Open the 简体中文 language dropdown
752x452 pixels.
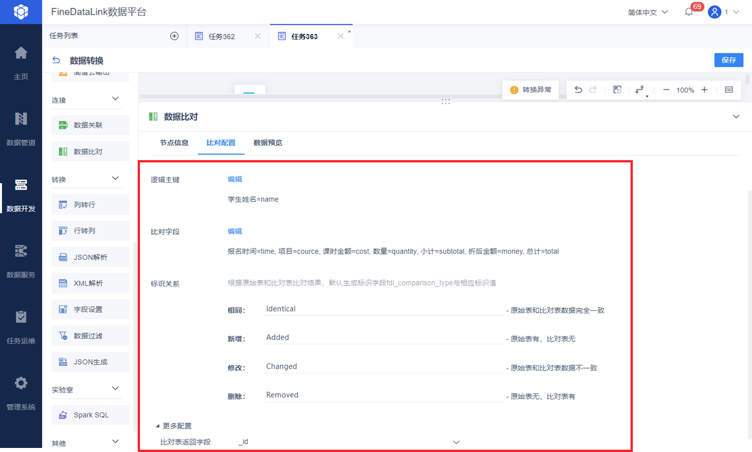pyautogui.click(x=648, y=12)
